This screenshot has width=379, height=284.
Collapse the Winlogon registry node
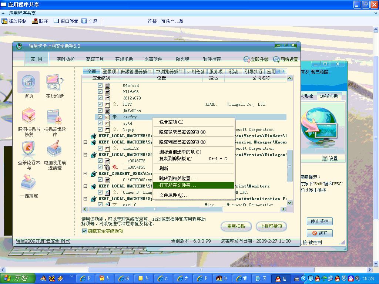(85, 155)
